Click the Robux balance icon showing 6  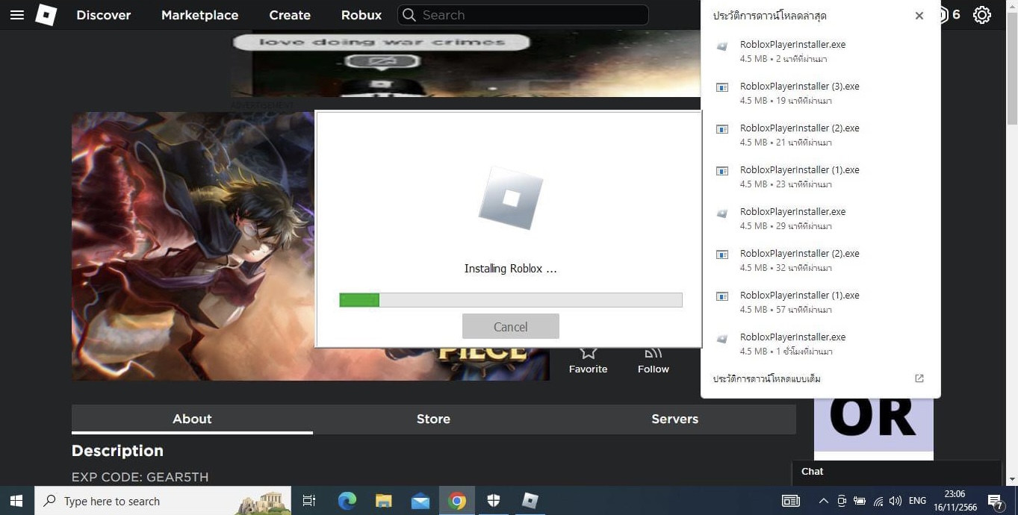coord(943,15)
